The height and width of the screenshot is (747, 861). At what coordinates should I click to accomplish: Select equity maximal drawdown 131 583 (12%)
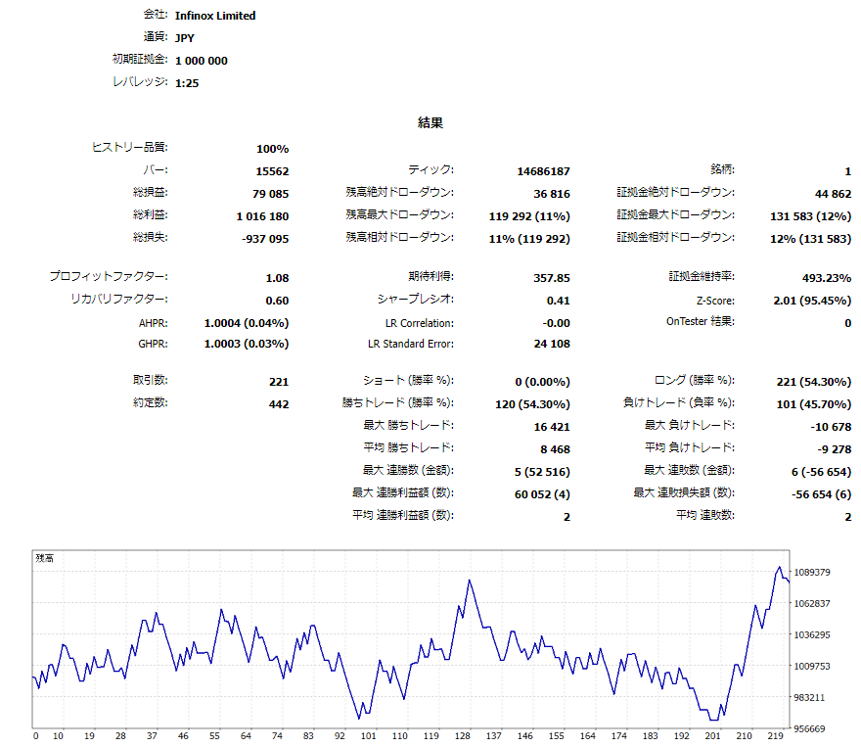[x=810, y=215]
